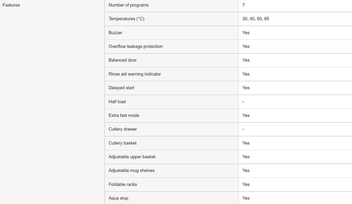Select the Temperatures (°C) label
The width and height of the screenshot is (352, 204).
pos(126,19)
